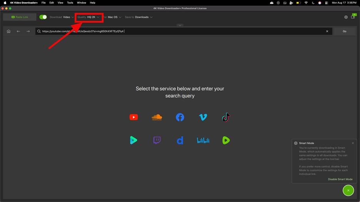360x202 pixels.
Task: Open the Apple menu
Action: (x=5, y=3)
